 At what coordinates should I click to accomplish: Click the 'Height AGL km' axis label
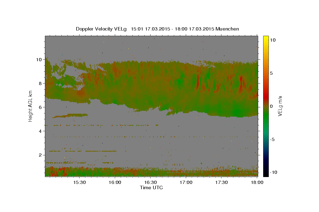pos(30,106)
